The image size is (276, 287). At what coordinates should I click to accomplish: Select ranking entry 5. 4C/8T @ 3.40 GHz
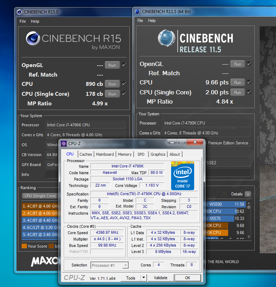[40, 234]
